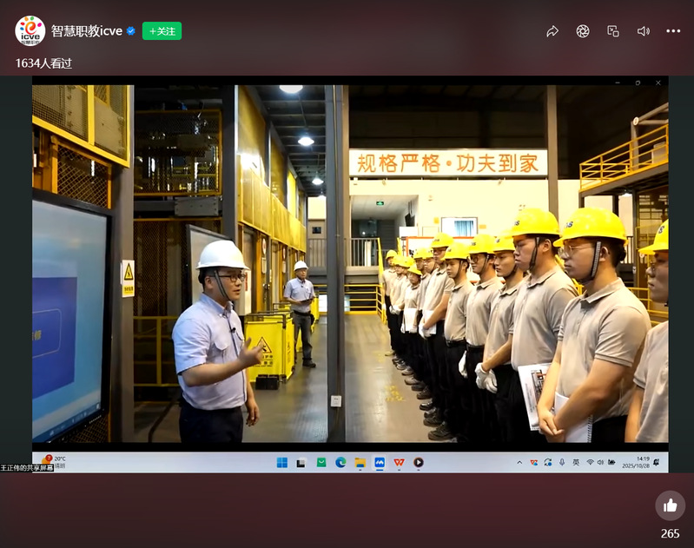
Task: Open File Explorer folder icon in taskbar
Action: (360, 463)
